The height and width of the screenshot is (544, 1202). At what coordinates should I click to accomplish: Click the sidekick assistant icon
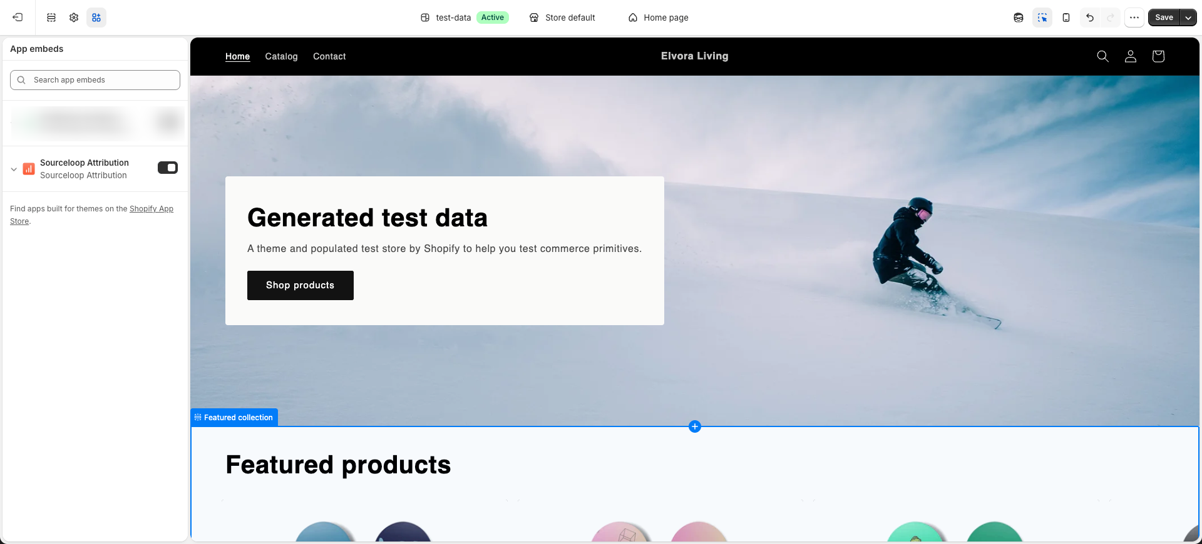click(x=1019, y=18)
